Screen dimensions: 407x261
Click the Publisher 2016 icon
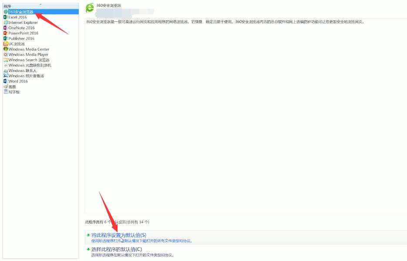(6, 38)
